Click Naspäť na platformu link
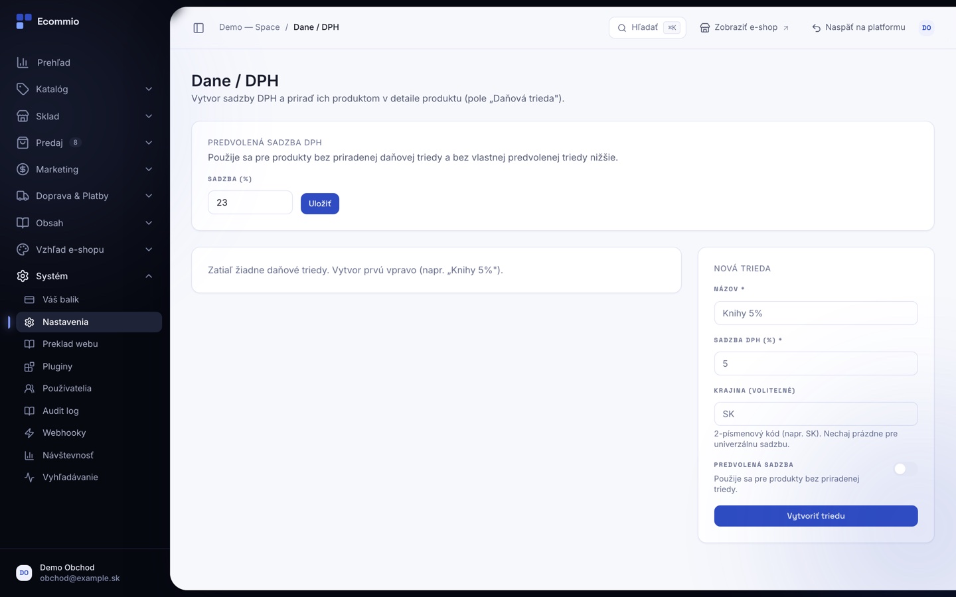The height and width of the screenshot is (597, 956). (858, 28)
